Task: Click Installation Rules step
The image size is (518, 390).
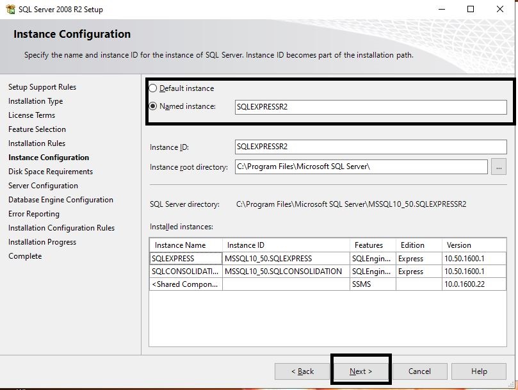Action: pos(37,143)
